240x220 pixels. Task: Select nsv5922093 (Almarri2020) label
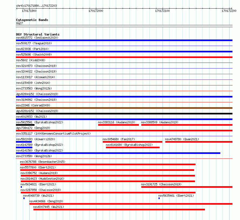[36, 139]
